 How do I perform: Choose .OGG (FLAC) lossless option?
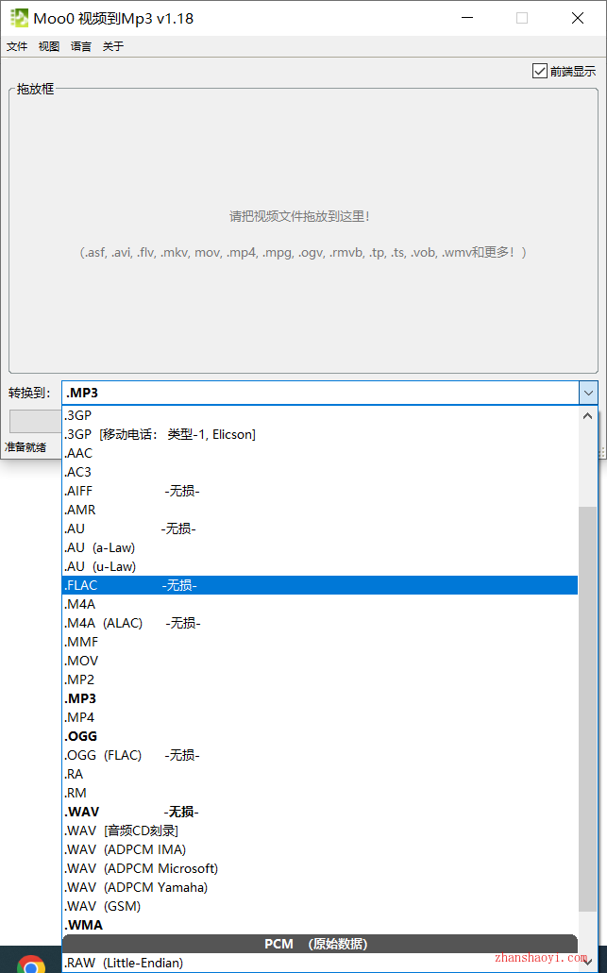coord(320,755)
